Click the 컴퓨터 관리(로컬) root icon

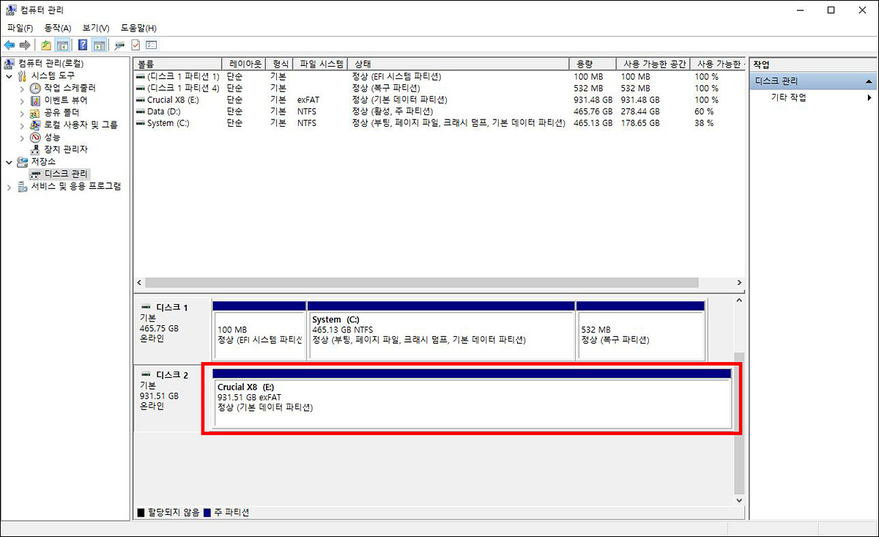(x=10, y=64)
